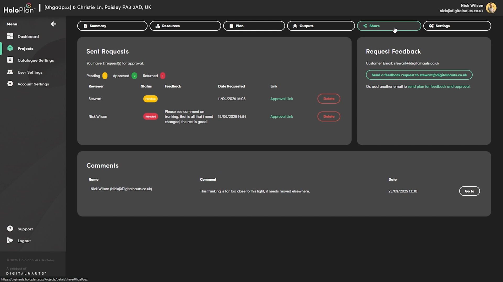Screen dimensions: 503x282
Task: Click the HoloPlan logo
Action: pos(19,8)
